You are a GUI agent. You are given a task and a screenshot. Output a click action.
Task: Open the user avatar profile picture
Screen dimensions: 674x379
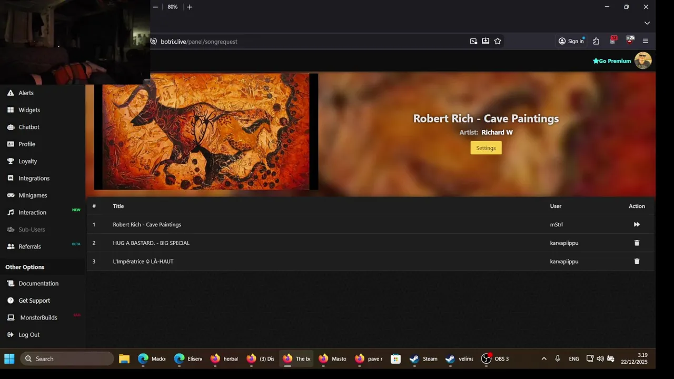click(x=643, y=61)
